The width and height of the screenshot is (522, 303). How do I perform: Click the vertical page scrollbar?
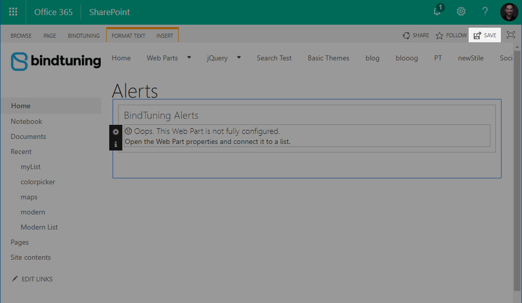pos(516,171)
